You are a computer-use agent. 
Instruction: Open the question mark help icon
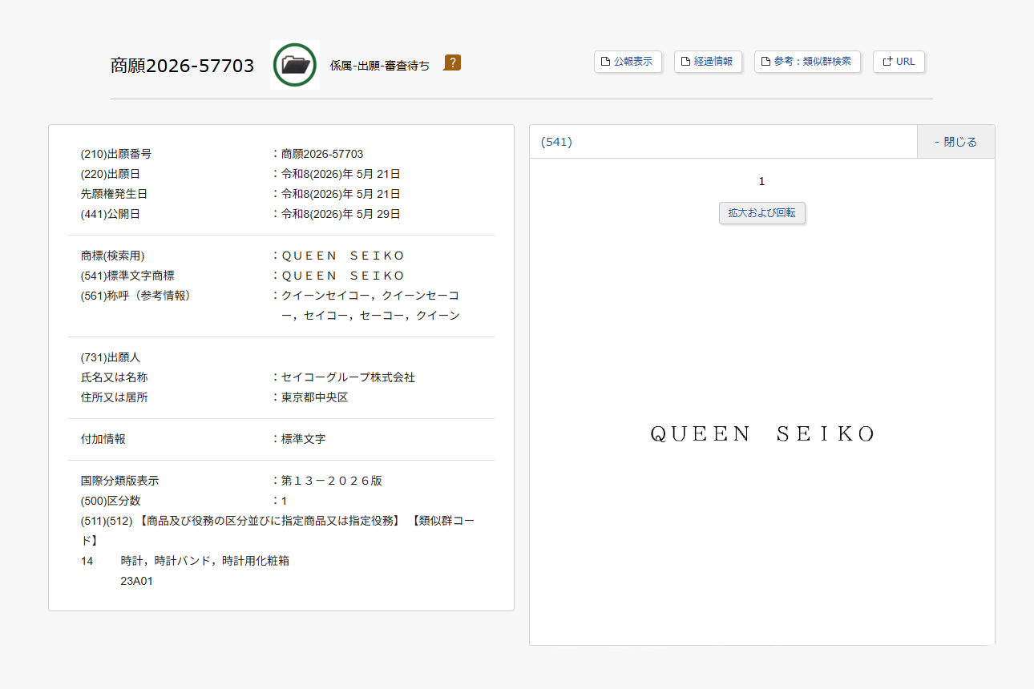tap(452, 62)
